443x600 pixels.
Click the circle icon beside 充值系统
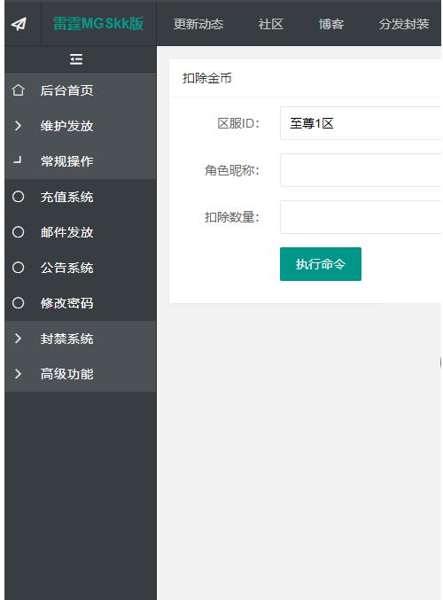(18, 197)
